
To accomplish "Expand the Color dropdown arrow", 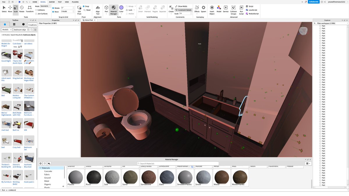I will click(x=121, y=14).
